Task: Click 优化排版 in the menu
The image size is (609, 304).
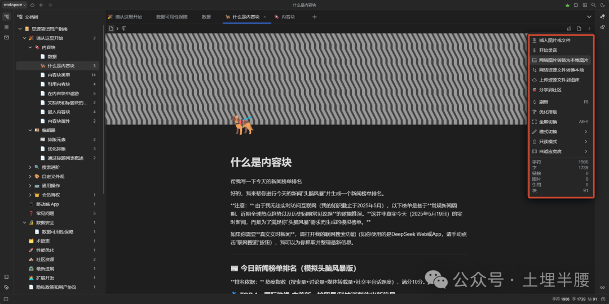Action: (x=561, y=111)
